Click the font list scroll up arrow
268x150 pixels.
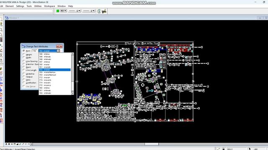click(x=72, y=54)
